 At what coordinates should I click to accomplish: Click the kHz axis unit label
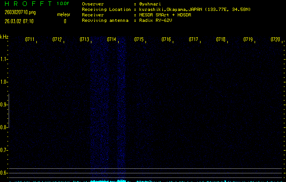(x=4, y=37)
